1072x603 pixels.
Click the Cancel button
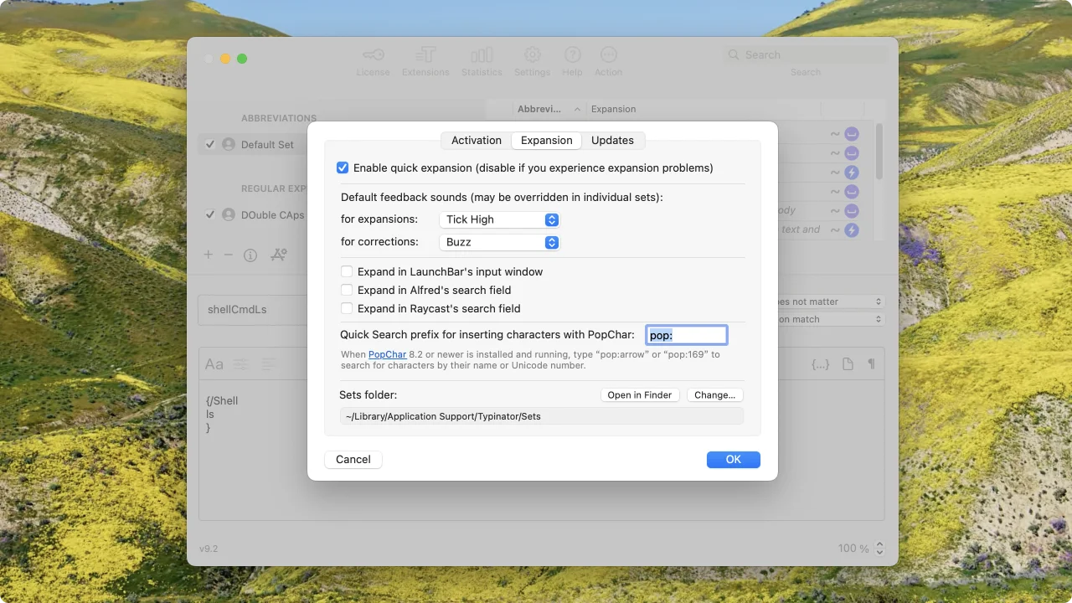pos(353,460)
